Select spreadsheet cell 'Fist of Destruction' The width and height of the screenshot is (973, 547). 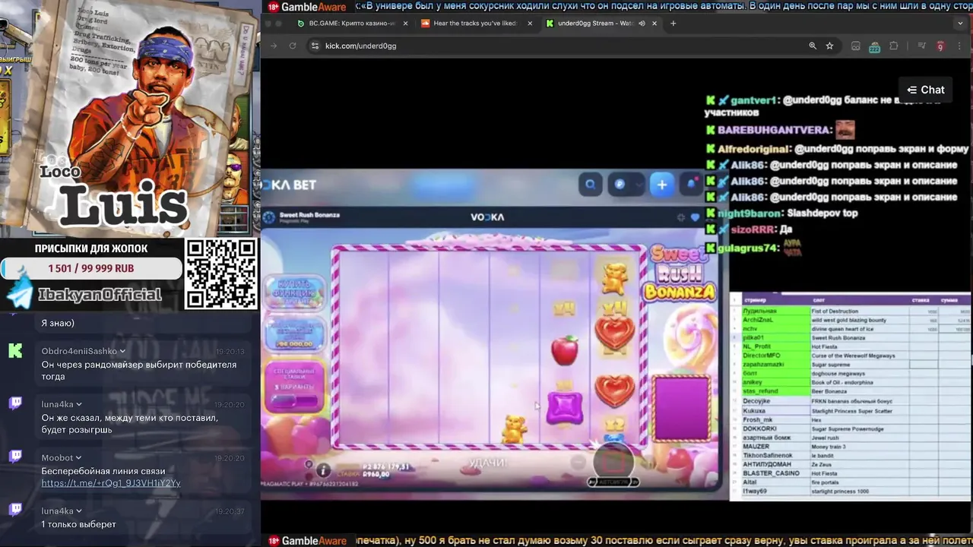(x=859, y=311)
